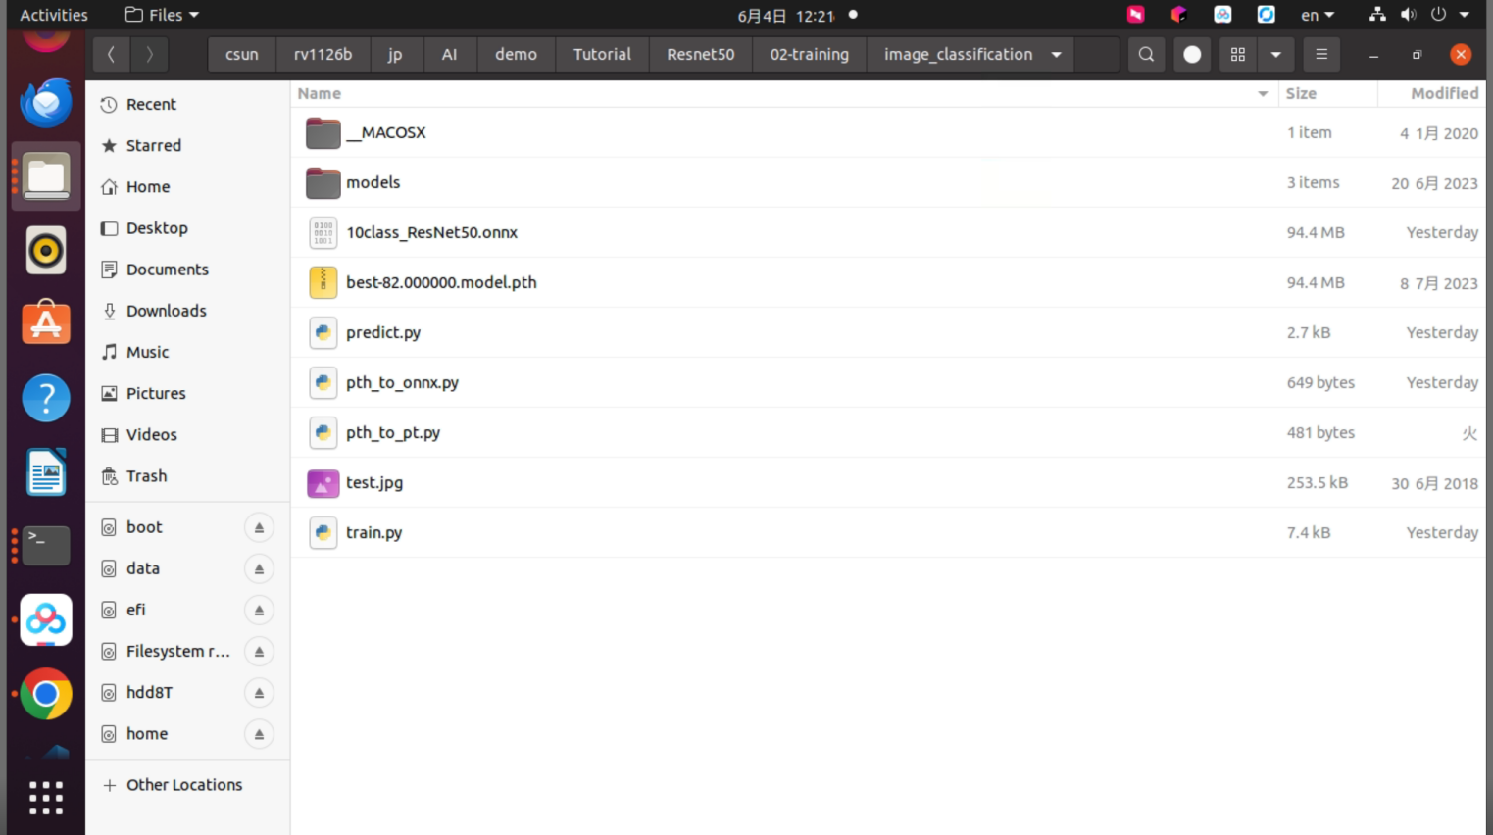1493x835 pixels.
Task: Toggle grid view icon in toolbar
Action: click(x=1238, y=55)
